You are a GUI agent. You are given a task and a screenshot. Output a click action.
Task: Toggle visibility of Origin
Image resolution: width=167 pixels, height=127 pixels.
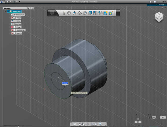[12, 18]
